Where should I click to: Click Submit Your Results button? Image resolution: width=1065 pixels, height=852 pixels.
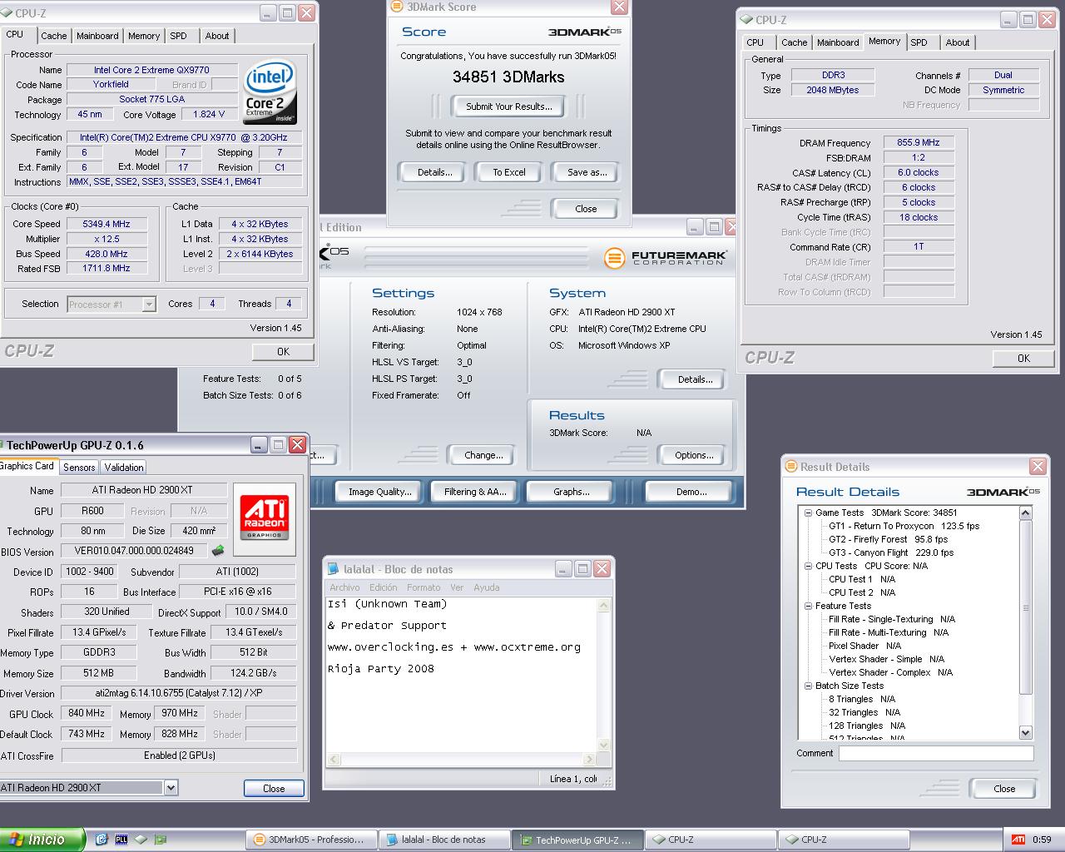(508, 106)
